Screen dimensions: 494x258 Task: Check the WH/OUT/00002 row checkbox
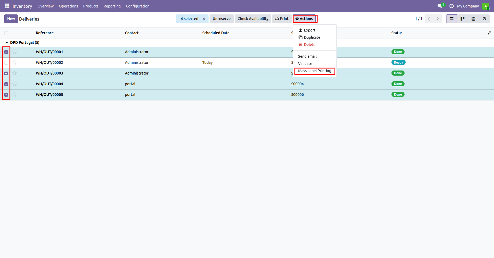pos(6,63)
